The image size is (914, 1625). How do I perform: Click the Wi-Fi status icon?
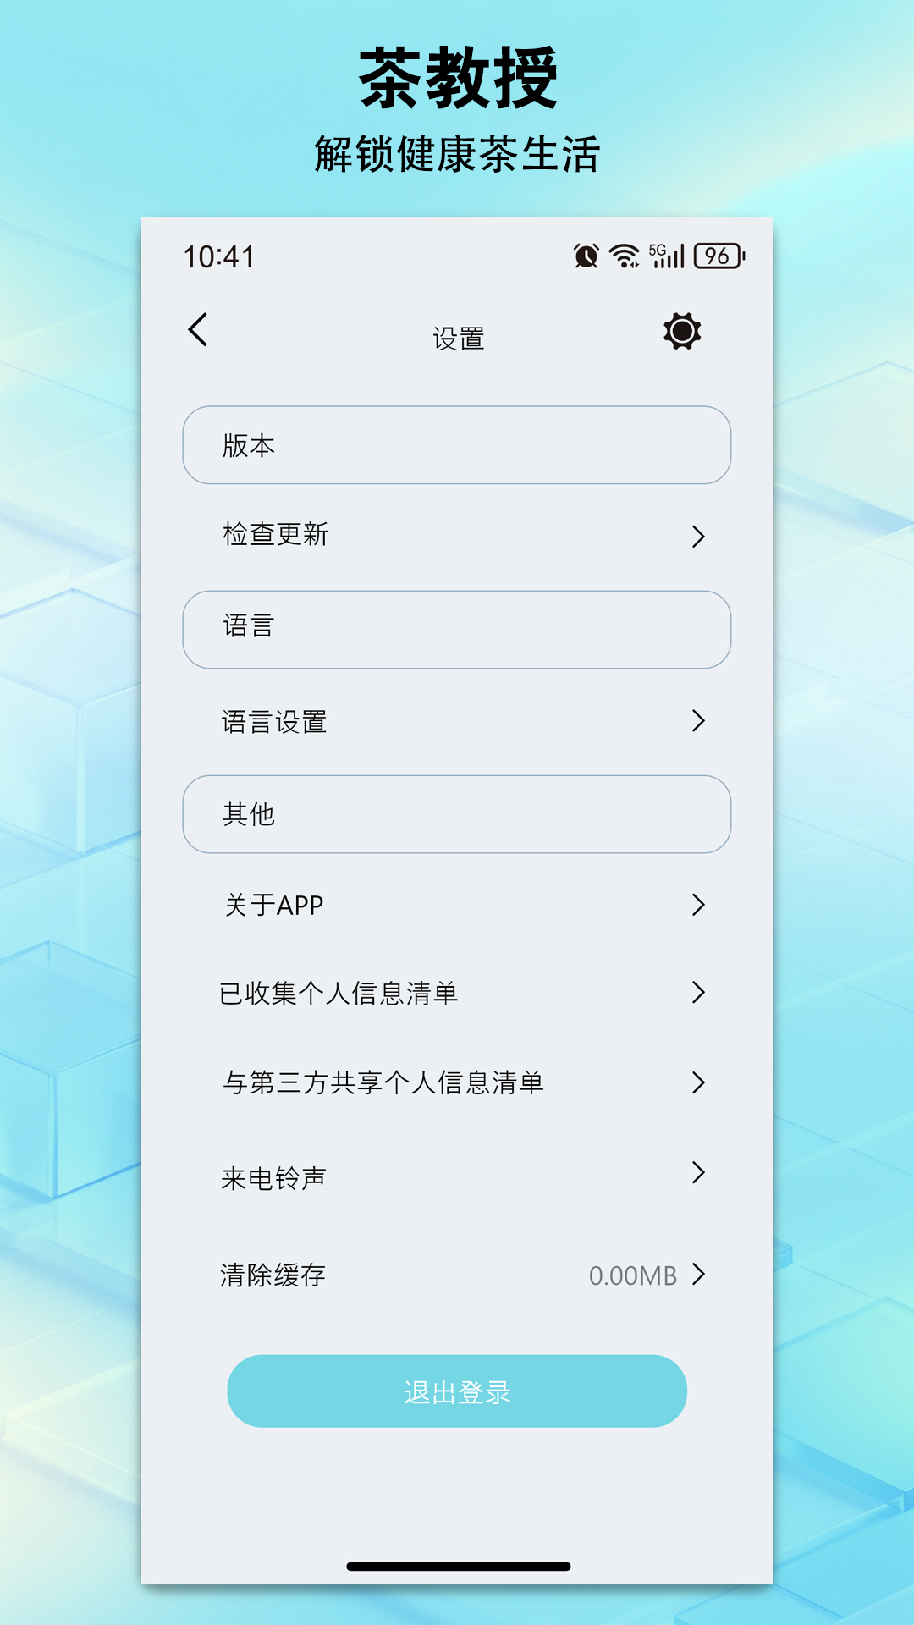[624, 254]
